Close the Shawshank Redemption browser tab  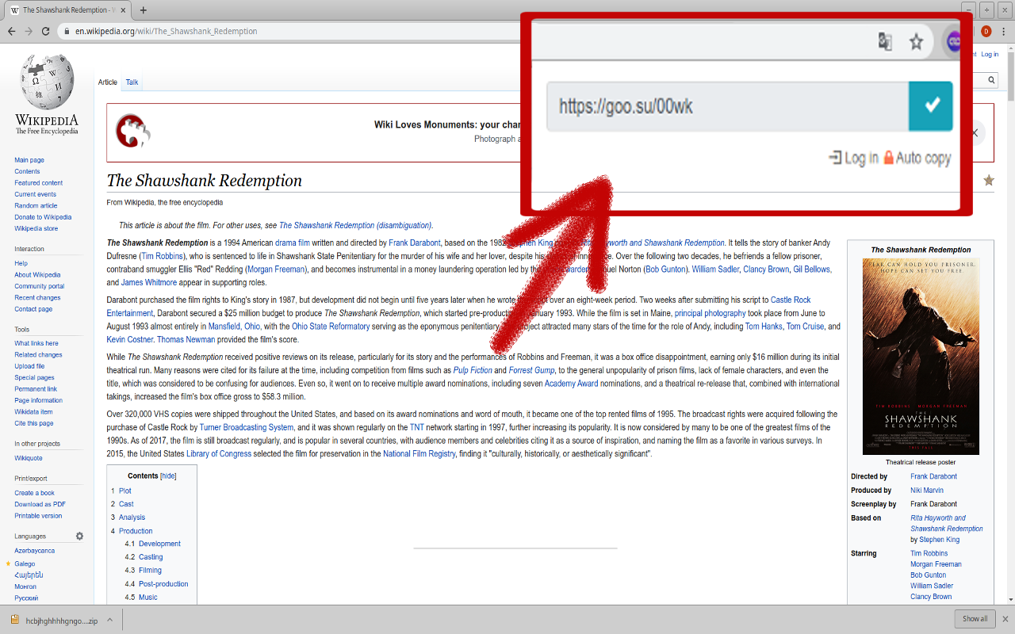[x=123, y=10]
